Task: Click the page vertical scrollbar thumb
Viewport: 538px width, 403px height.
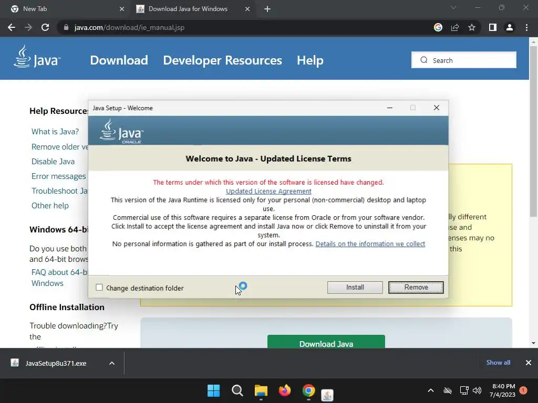Action: coord(533,131)
